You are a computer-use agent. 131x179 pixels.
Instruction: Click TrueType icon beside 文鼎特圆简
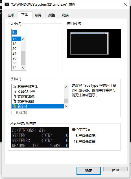point(15,101)
